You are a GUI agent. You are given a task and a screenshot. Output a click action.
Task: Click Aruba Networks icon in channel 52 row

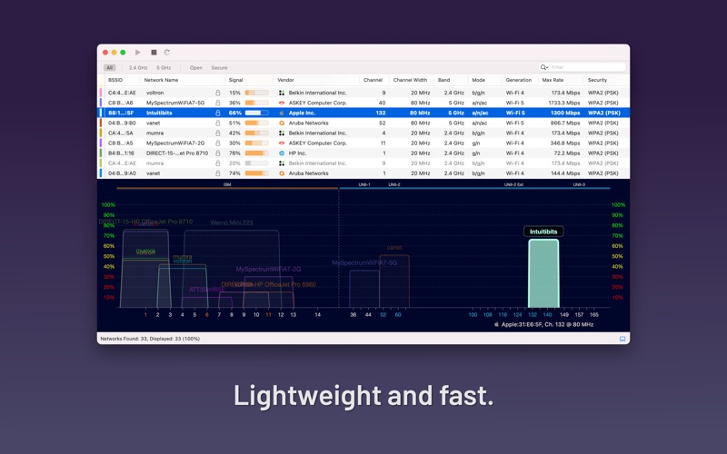pos(282,123)
